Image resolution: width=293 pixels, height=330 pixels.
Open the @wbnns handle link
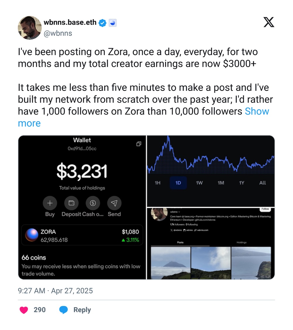coord(58,33)
